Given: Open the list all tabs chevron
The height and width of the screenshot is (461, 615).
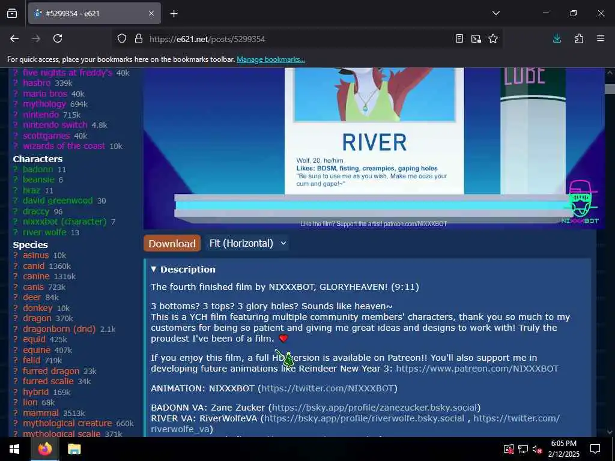Looking at the screenshot, I should tap(495, 13).
